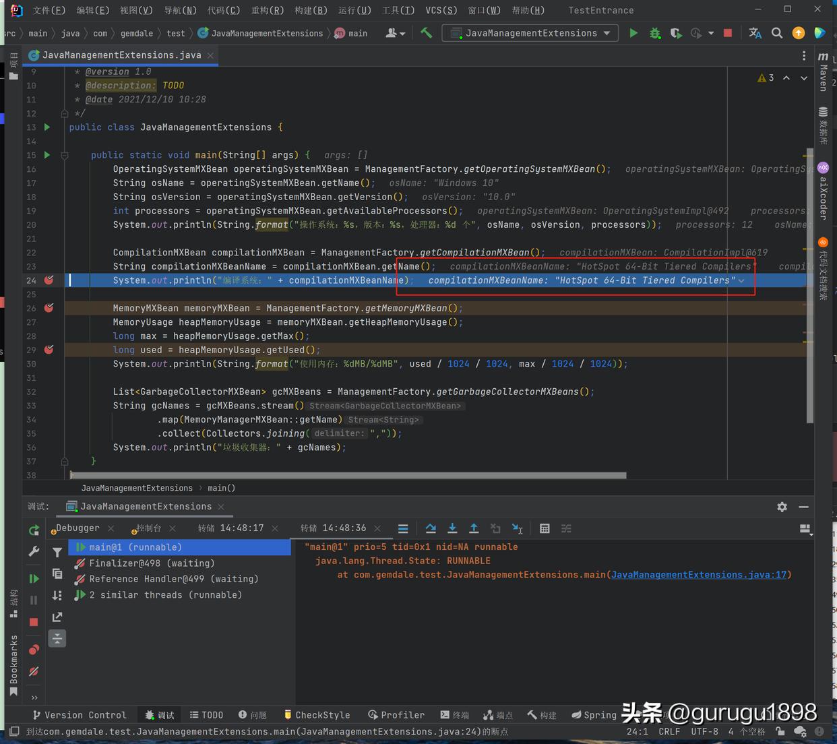Click the translation icon in the toolbar
837x744 pixels.
point(755,32)
